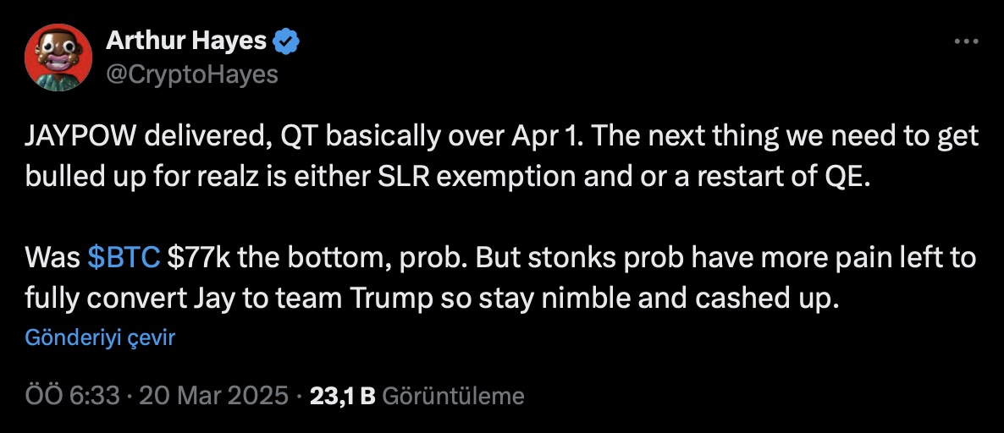
Task: Click the Arthur Hayes display name
Action: coord(186,40)
